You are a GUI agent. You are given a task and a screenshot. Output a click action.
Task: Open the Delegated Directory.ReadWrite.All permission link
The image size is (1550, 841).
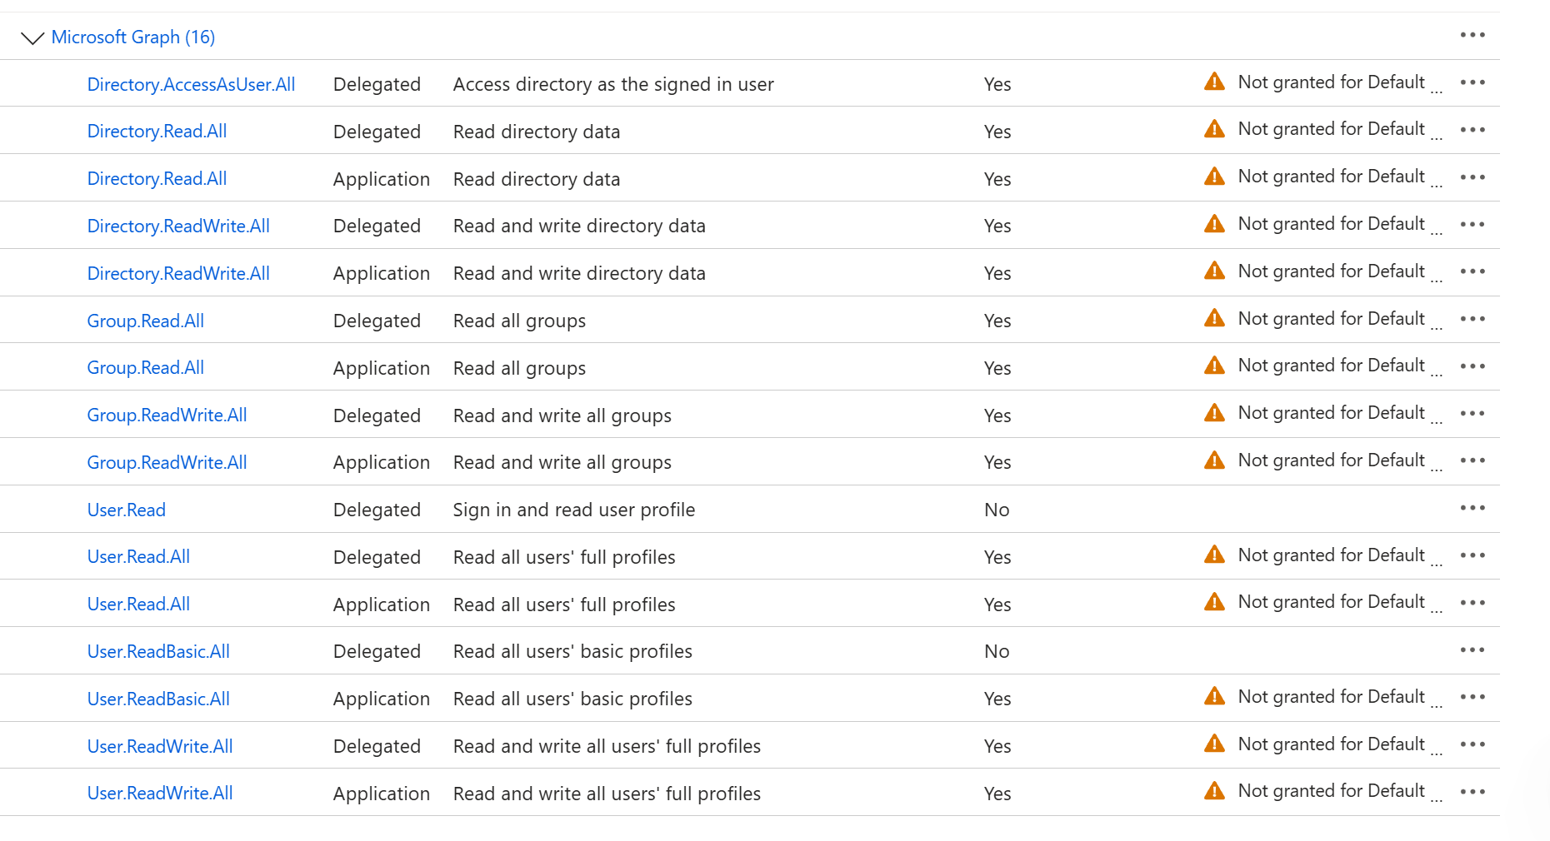[x=178, y=226]
